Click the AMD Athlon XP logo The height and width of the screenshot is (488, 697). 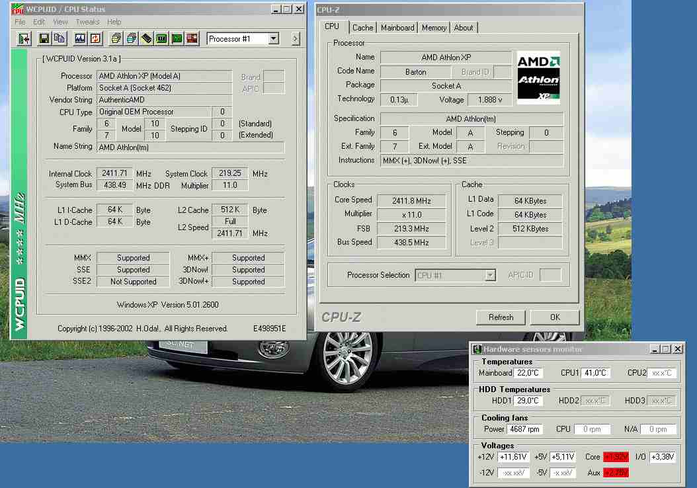538,78
